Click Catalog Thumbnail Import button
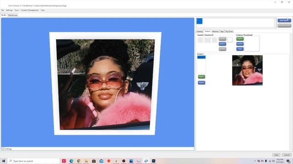Screen dimensions: 293x164 click(240, 44)
